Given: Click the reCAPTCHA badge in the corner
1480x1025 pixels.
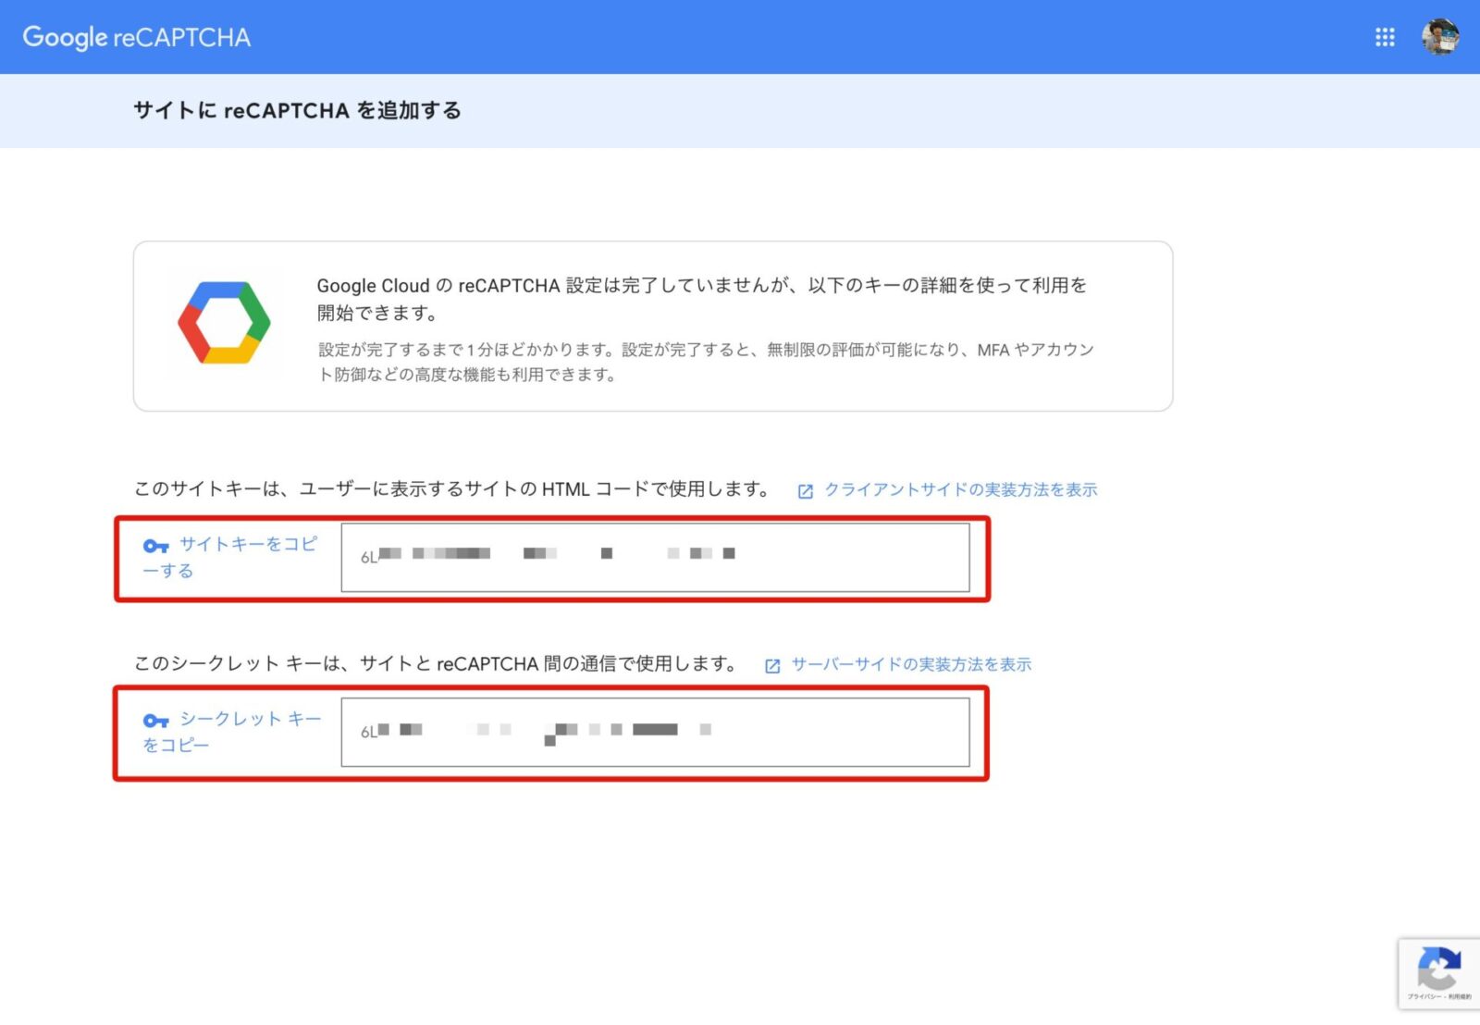Looking at the screenshot, I should point(1439,973).
